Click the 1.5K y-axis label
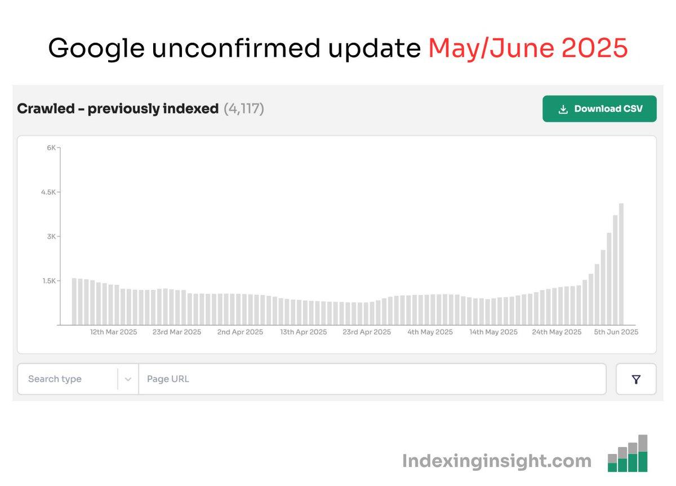The image size is (676, 486). pyautogui.click(x=49, y=281)
